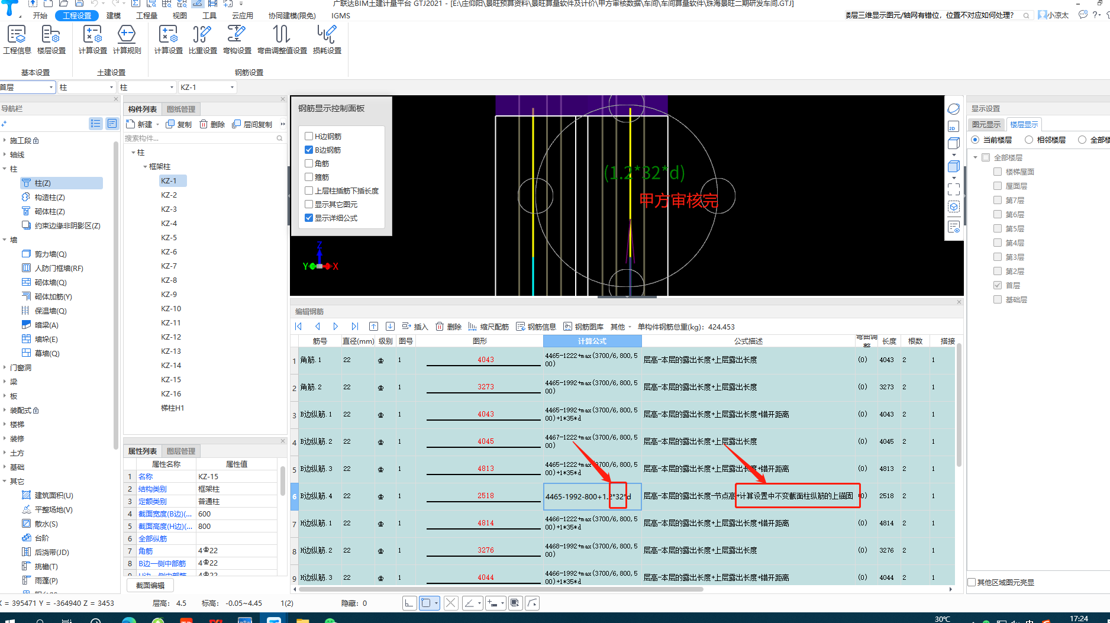Image resolution: width=1110 pixels, height=623 pixels.
Task: Switch to 楼层显示 tab
Action: pyautogui.click(x=1024, y=124)
